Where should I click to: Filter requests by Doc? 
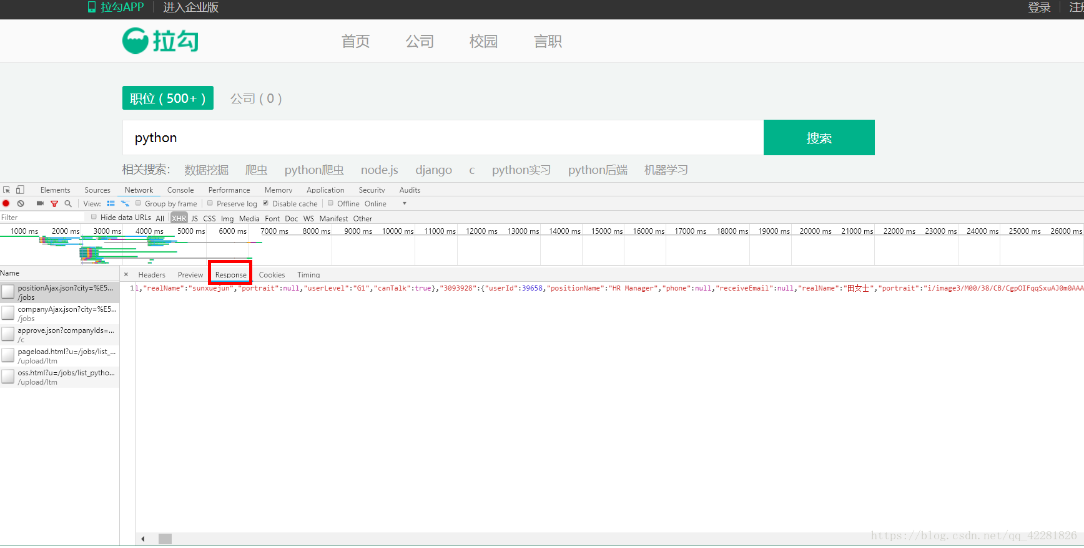(x=292, y=219)
